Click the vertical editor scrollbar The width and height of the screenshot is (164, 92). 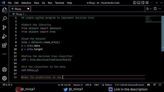[163, 33]
